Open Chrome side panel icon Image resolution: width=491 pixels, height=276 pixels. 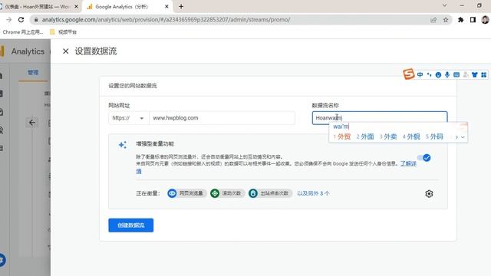click(473, 20)
